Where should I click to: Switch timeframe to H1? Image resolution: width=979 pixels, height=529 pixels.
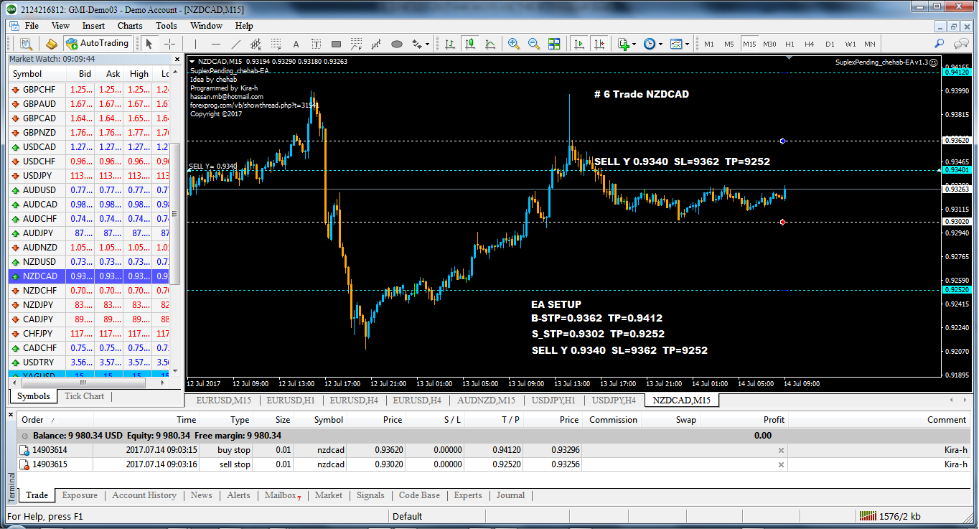pyautogui.click(x=790, y=44)
